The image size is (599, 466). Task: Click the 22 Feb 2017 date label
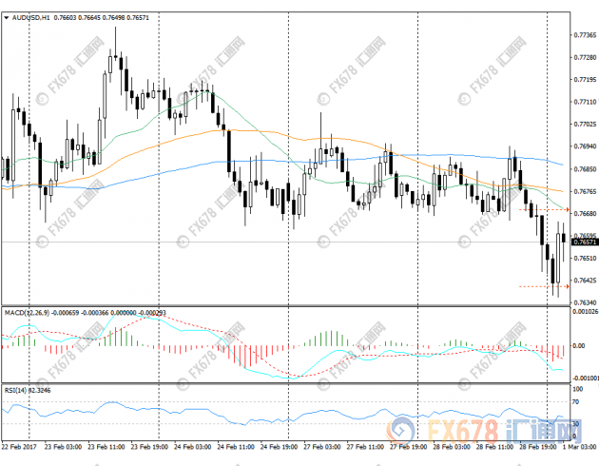pyautogui.click(x=21, y=446)
